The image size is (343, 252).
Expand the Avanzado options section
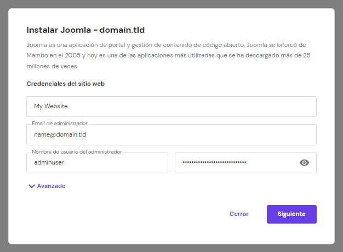click(x=50, y=186)
